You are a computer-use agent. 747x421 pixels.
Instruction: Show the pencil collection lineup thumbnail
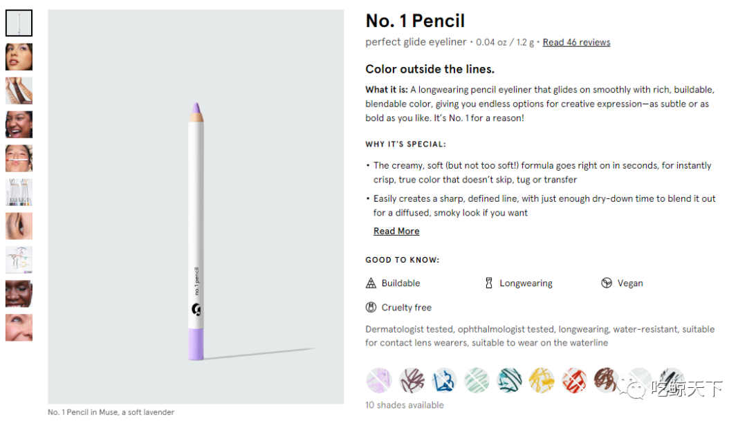[19, 192]
